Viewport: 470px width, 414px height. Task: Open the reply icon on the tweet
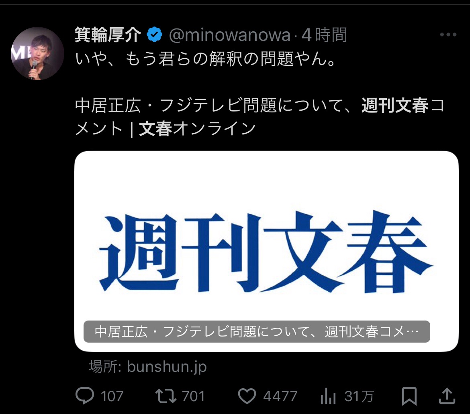(84, 396)
